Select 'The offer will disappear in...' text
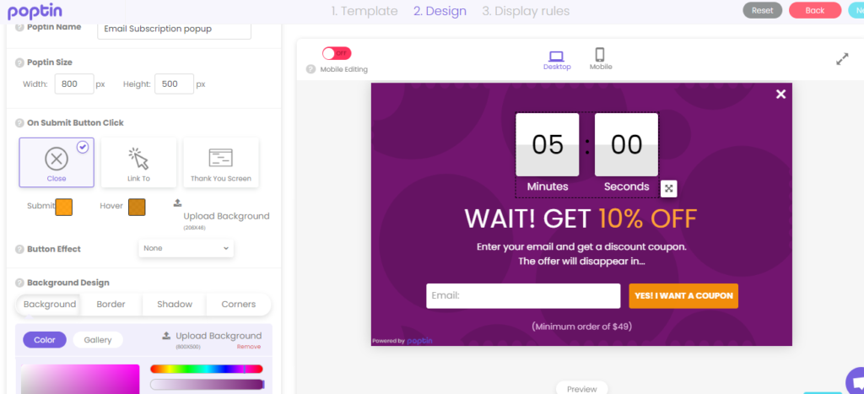864x394 pixels. [x=581, y=262]
